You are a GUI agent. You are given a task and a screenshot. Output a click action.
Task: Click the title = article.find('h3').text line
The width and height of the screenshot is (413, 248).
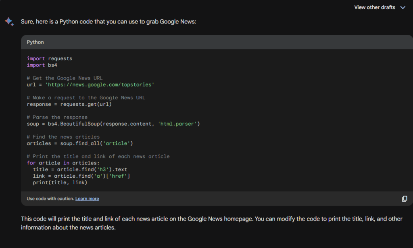pos(80,169)
